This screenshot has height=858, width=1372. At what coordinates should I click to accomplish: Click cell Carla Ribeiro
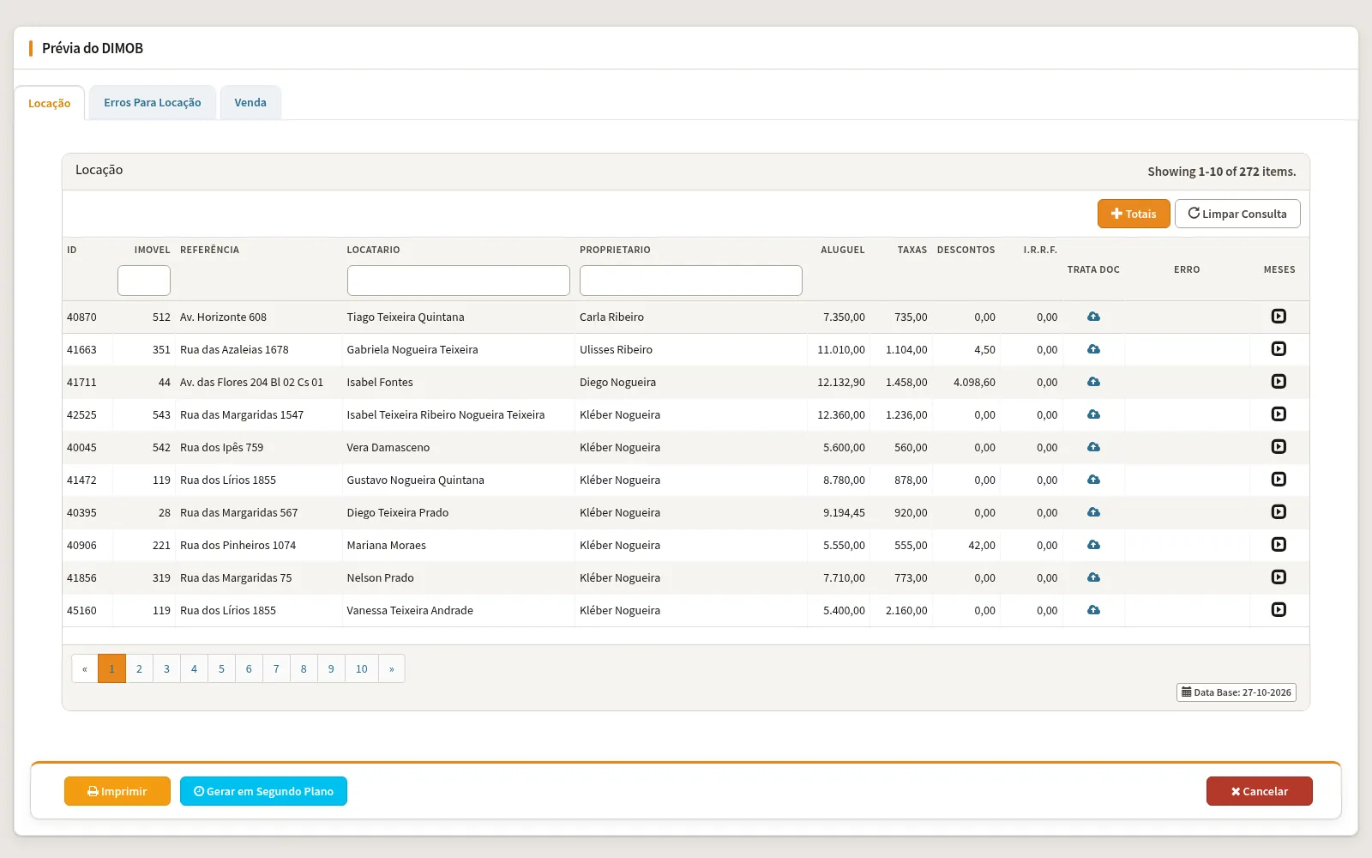pos(611,317)
